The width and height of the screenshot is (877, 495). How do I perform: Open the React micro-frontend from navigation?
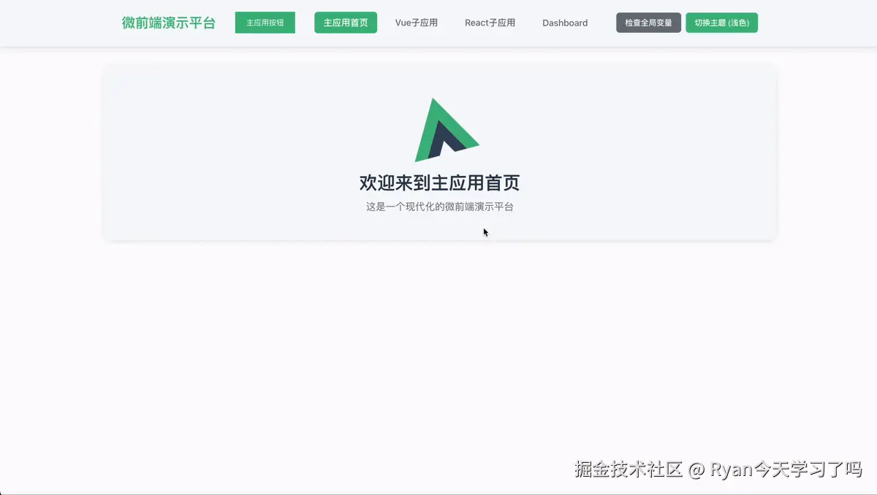[x=490, y=23]
